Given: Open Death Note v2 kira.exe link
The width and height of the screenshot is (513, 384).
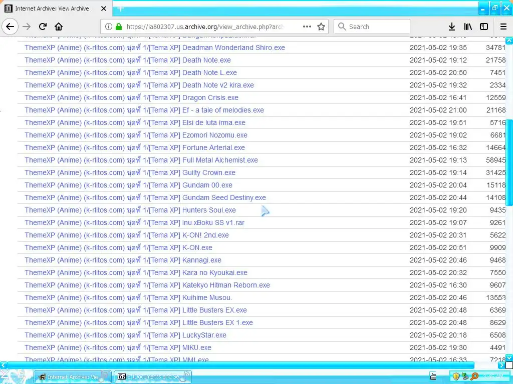Looking at the screenshot, I should coord(139,85).
